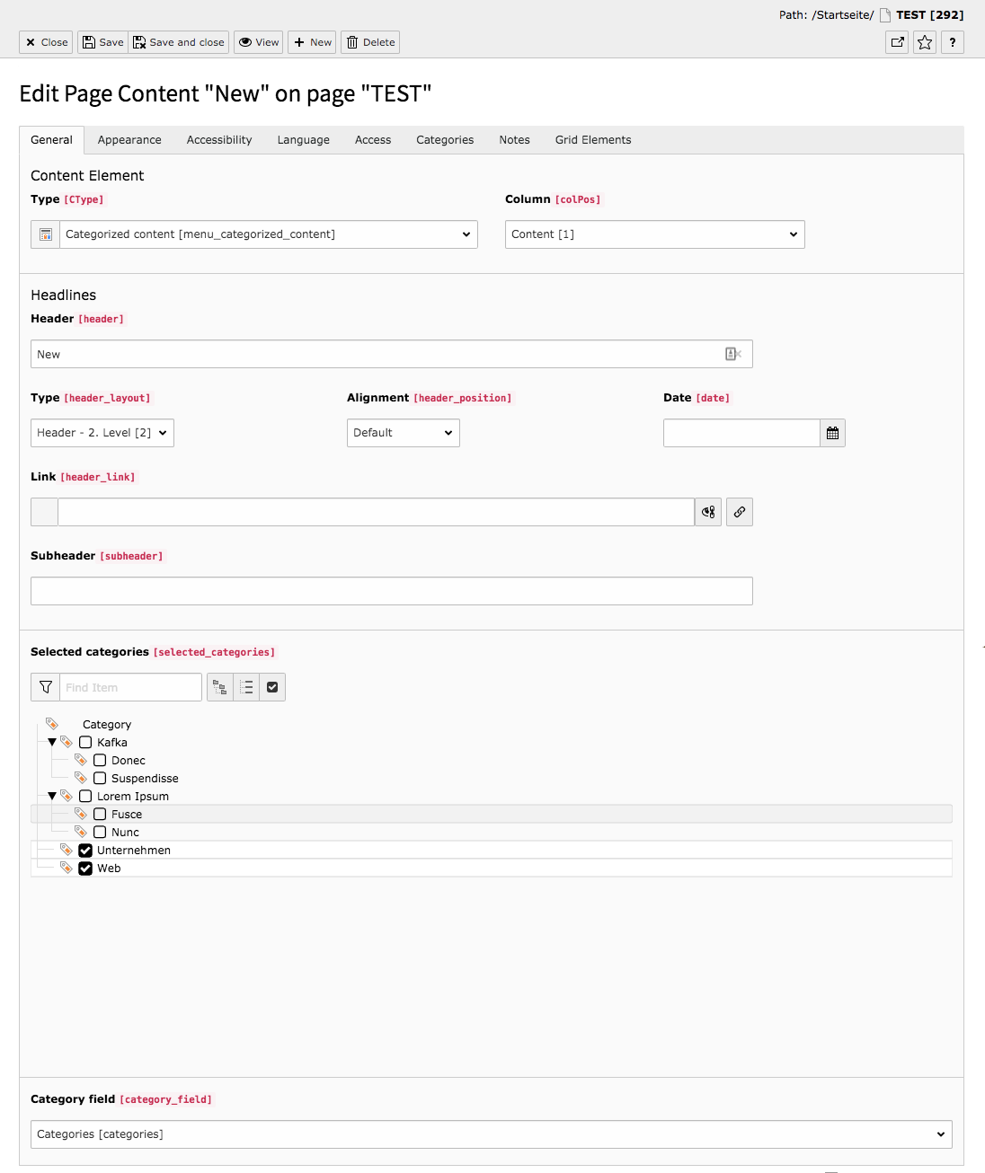The width and height of the screenshot is (985, 1173).
Task: Bookmark this page with the star icon
Action: pyautogui.click(x=925, y=42)
